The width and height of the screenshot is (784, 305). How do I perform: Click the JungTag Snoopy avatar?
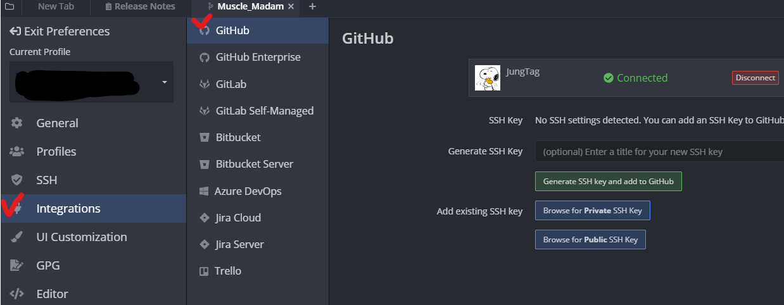click(488, 78)
